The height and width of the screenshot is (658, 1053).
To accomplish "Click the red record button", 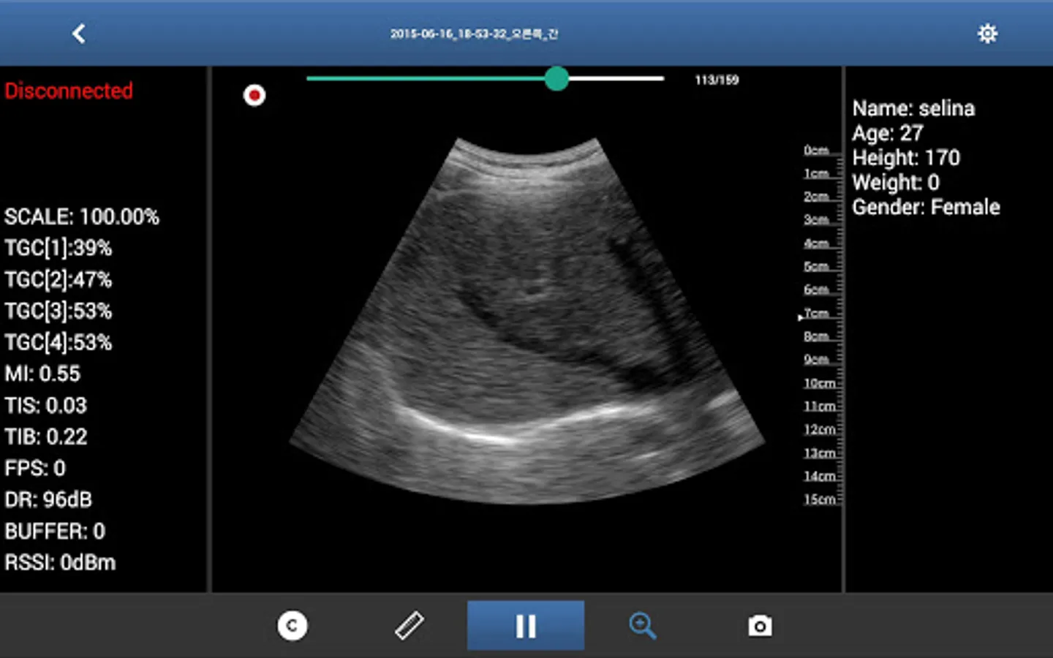I will point(254,95).
